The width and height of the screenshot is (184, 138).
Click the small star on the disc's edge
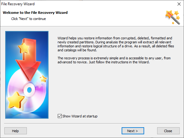click(x=43, y=79)
